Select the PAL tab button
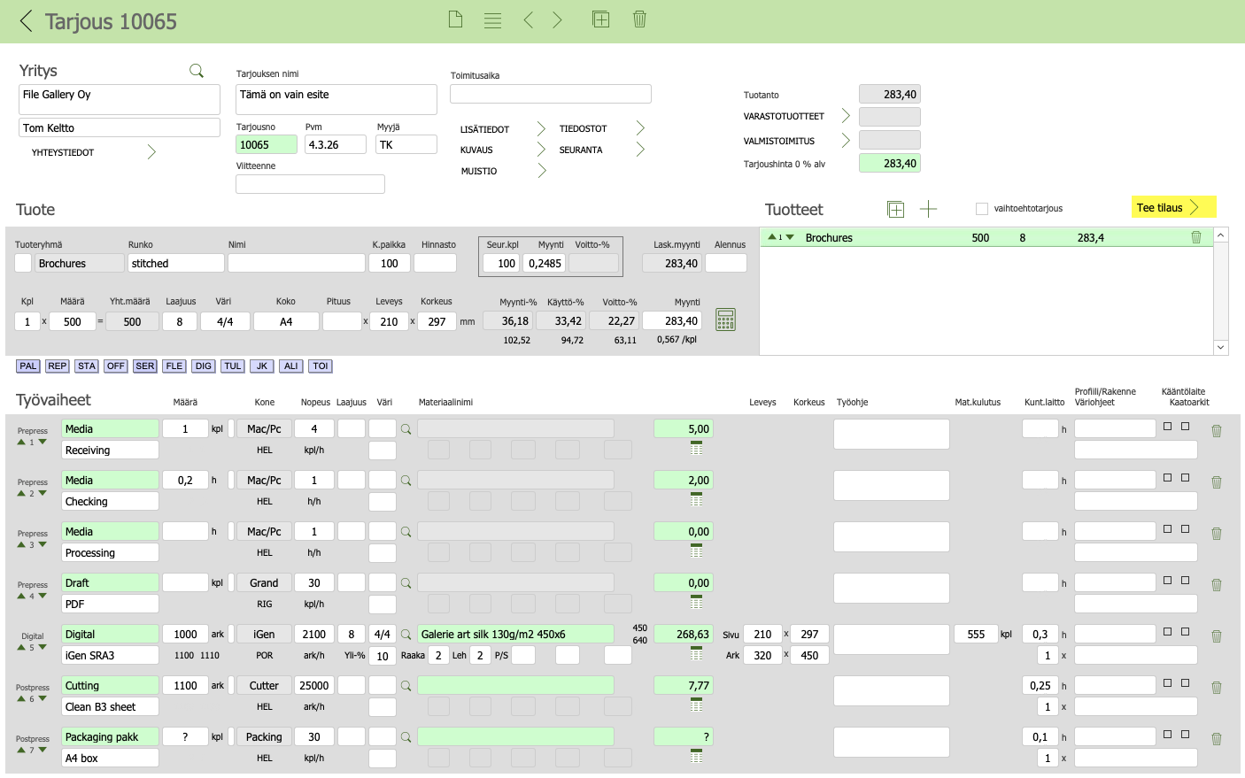This screenshot has width=1245, height=778. (x=28, y=366)
